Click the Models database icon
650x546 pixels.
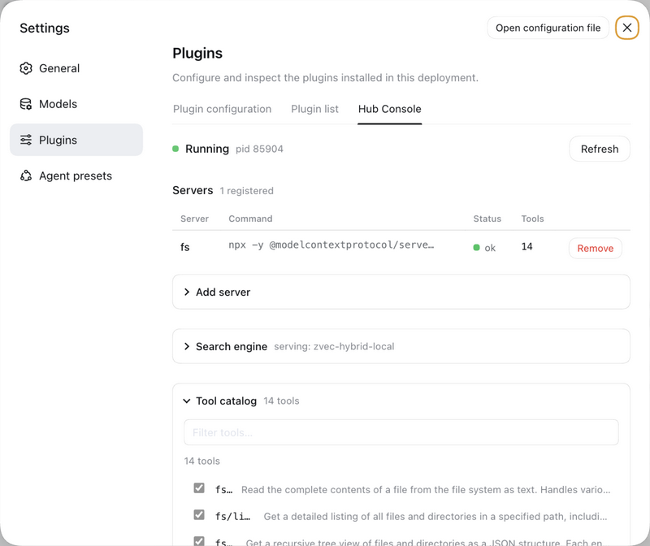[x=26, y=104]
